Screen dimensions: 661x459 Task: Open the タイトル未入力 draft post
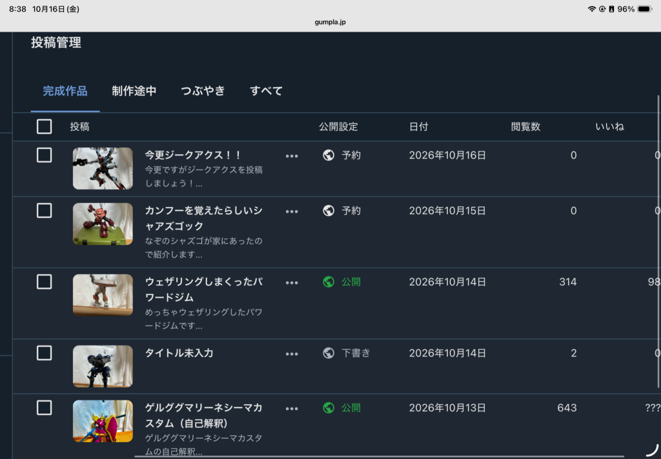179,353
